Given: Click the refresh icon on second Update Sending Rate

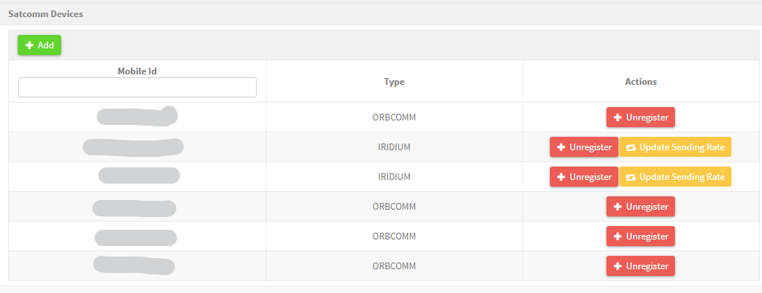Looking at the screenshot, I should click(x=631, y=177).
